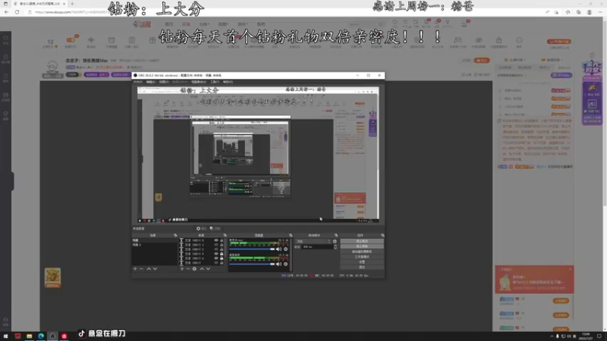This screenshot has width=607, height=341.
Task: Add a new source in OBS Sources panel
Action: pos(182,269)
